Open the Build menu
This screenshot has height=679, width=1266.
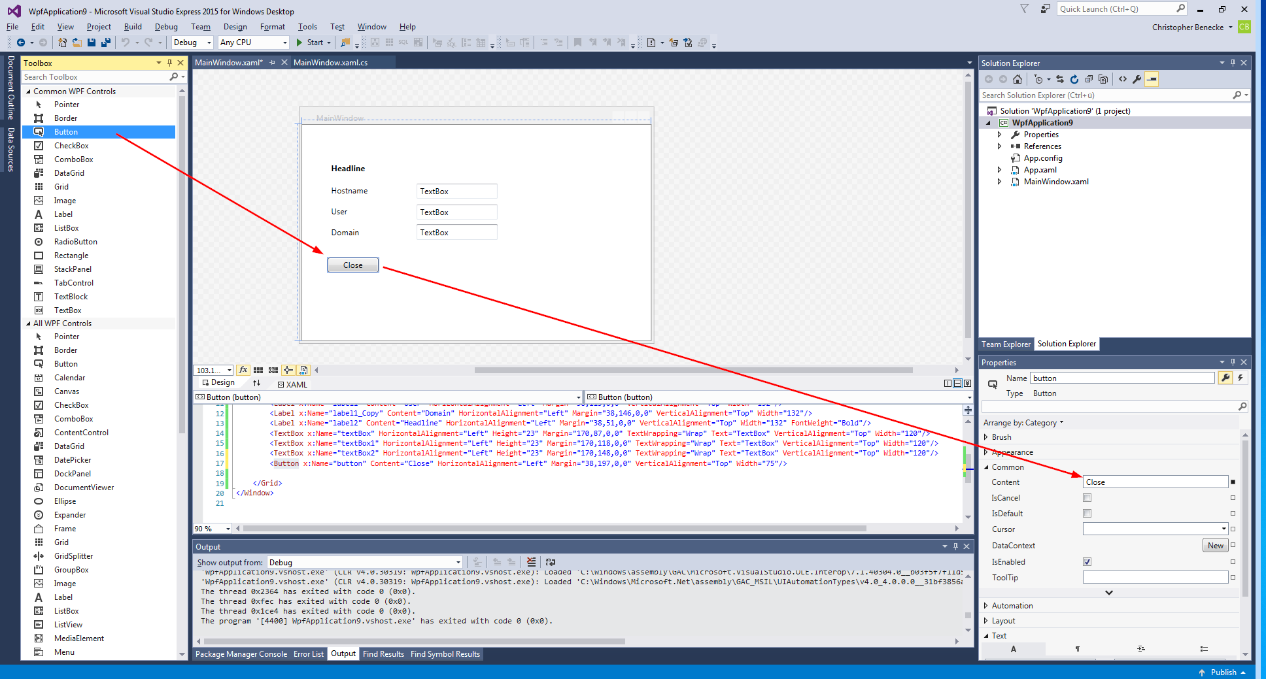click(x=133, y=27)
